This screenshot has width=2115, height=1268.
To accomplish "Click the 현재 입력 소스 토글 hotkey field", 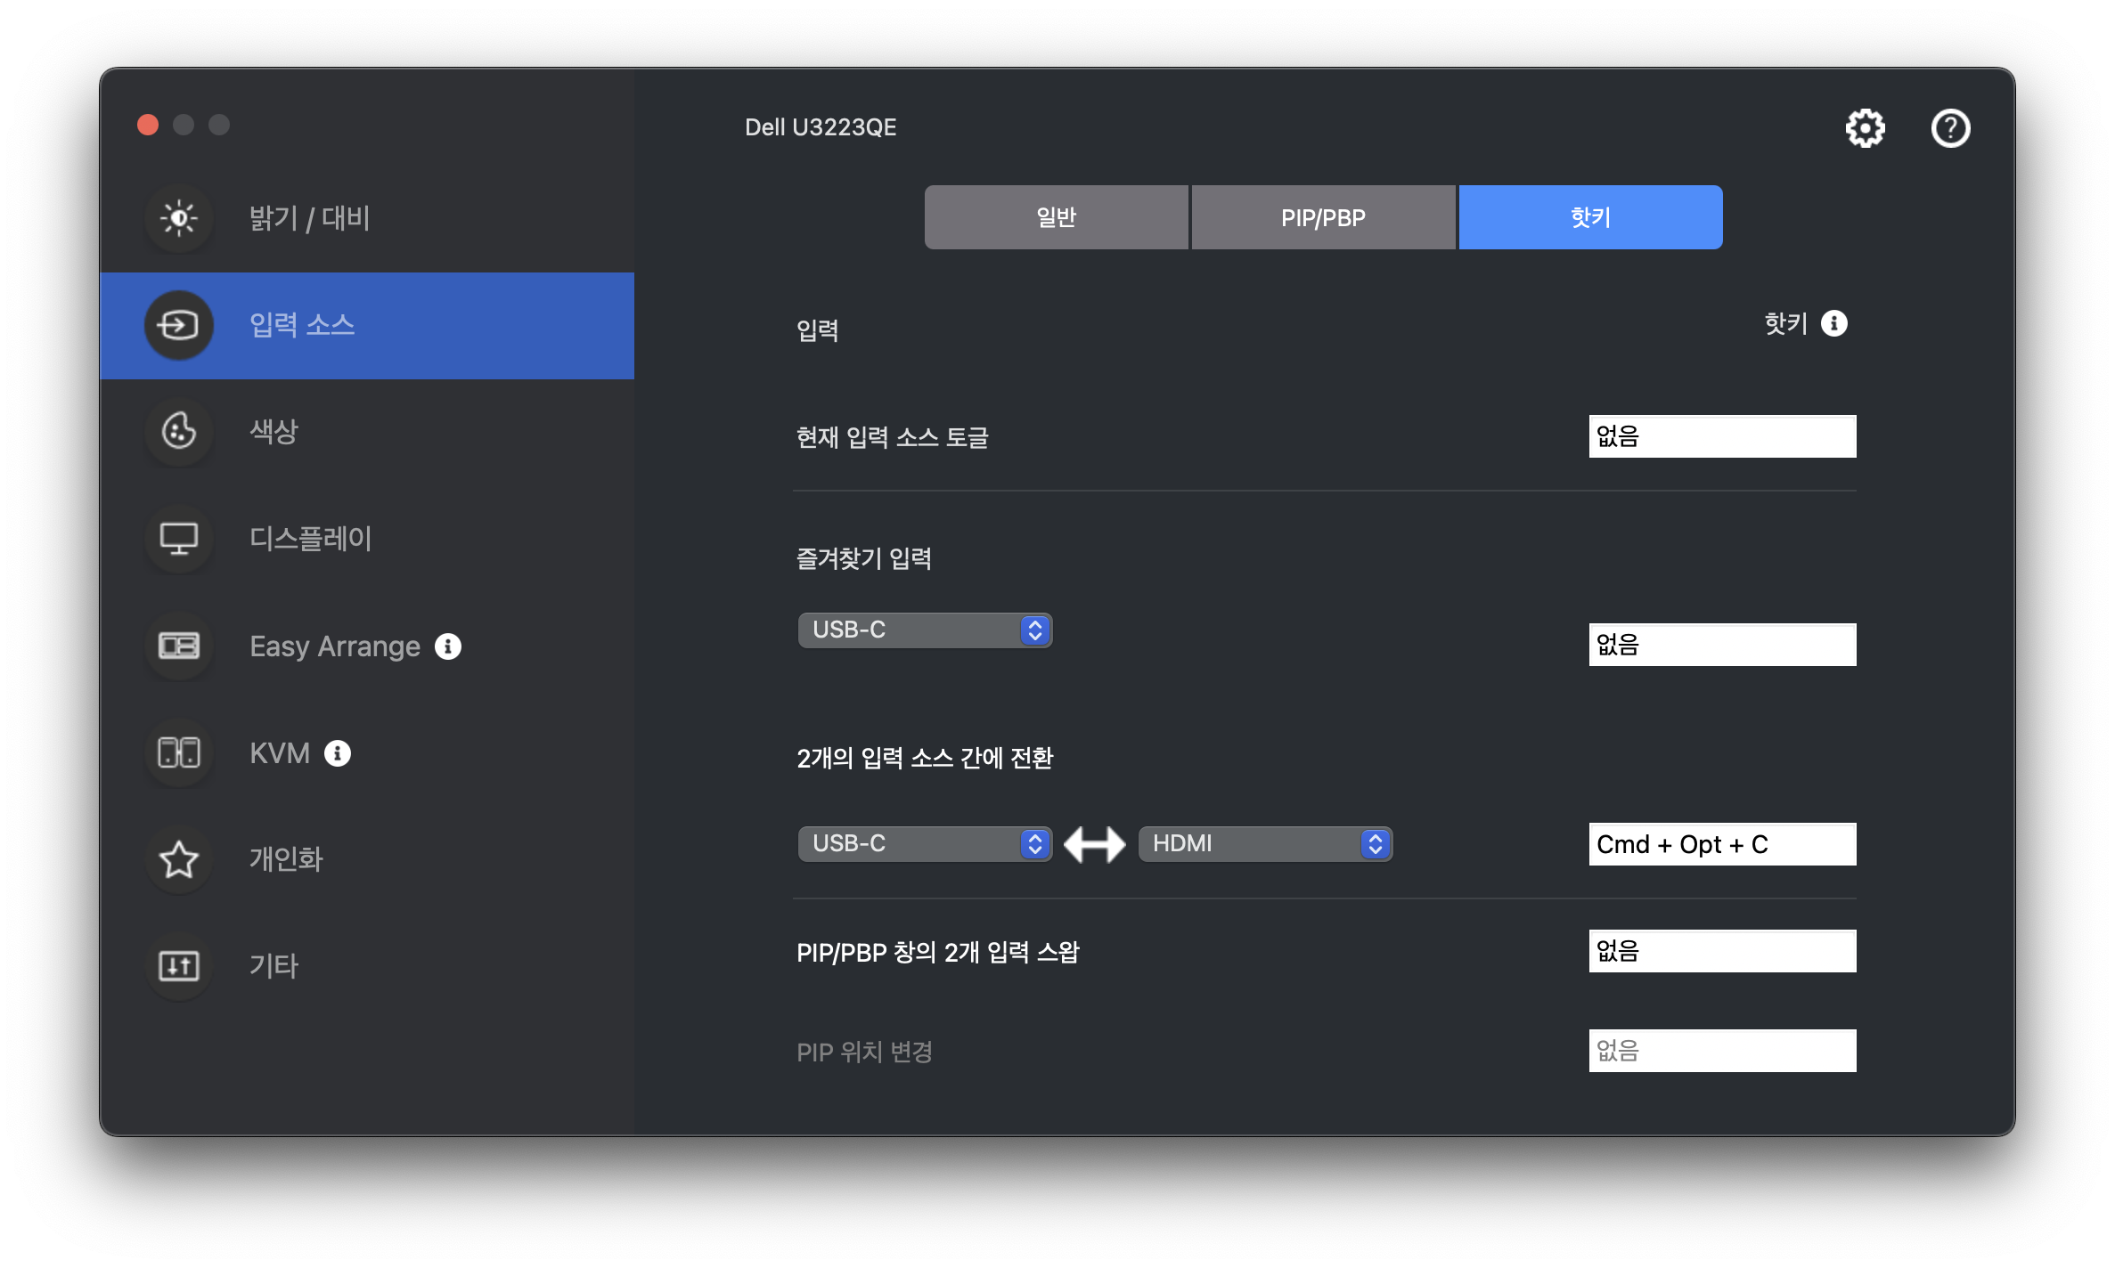I will coord(1722,436).
